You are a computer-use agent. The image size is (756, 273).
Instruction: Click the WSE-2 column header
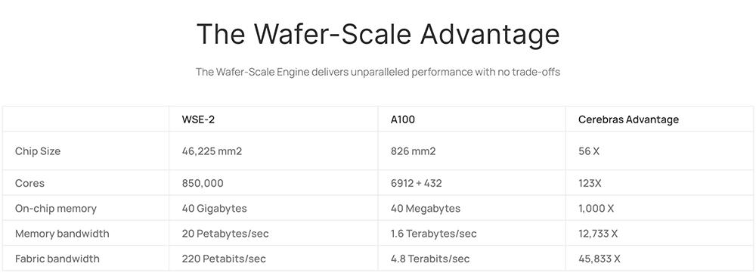pyautogui.click(x=198, y=119)
